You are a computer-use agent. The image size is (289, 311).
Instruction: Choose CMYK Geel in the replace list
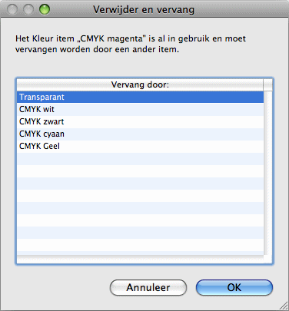(140, 147)
